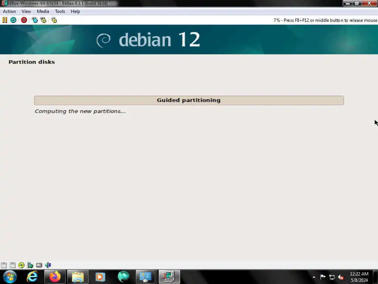378x284 pixels.
Task: Send Ctrl+Alt+Del with the blue gear icon
Action: [35, 20]
